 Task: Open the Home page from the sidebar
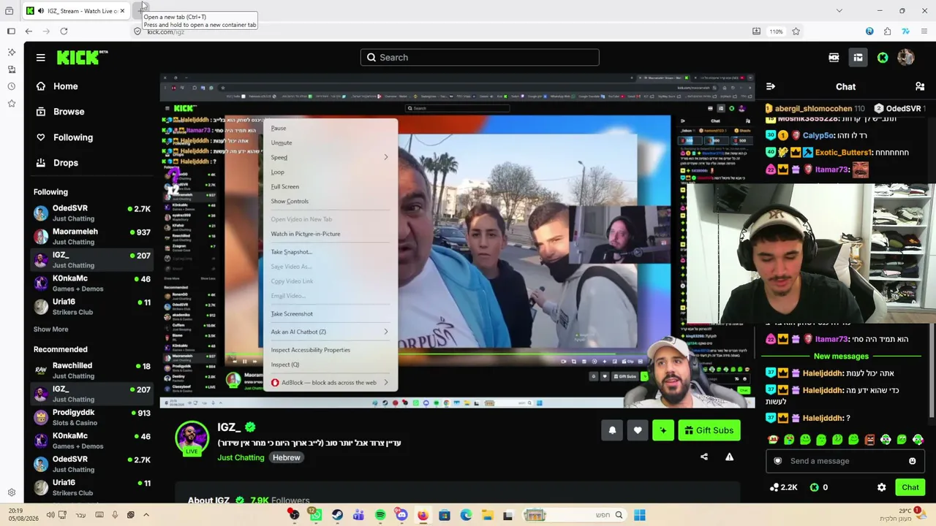(x=57, y=86)
